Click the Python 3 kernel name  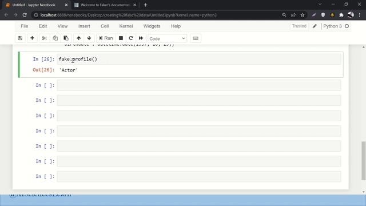tap(332, 26)
